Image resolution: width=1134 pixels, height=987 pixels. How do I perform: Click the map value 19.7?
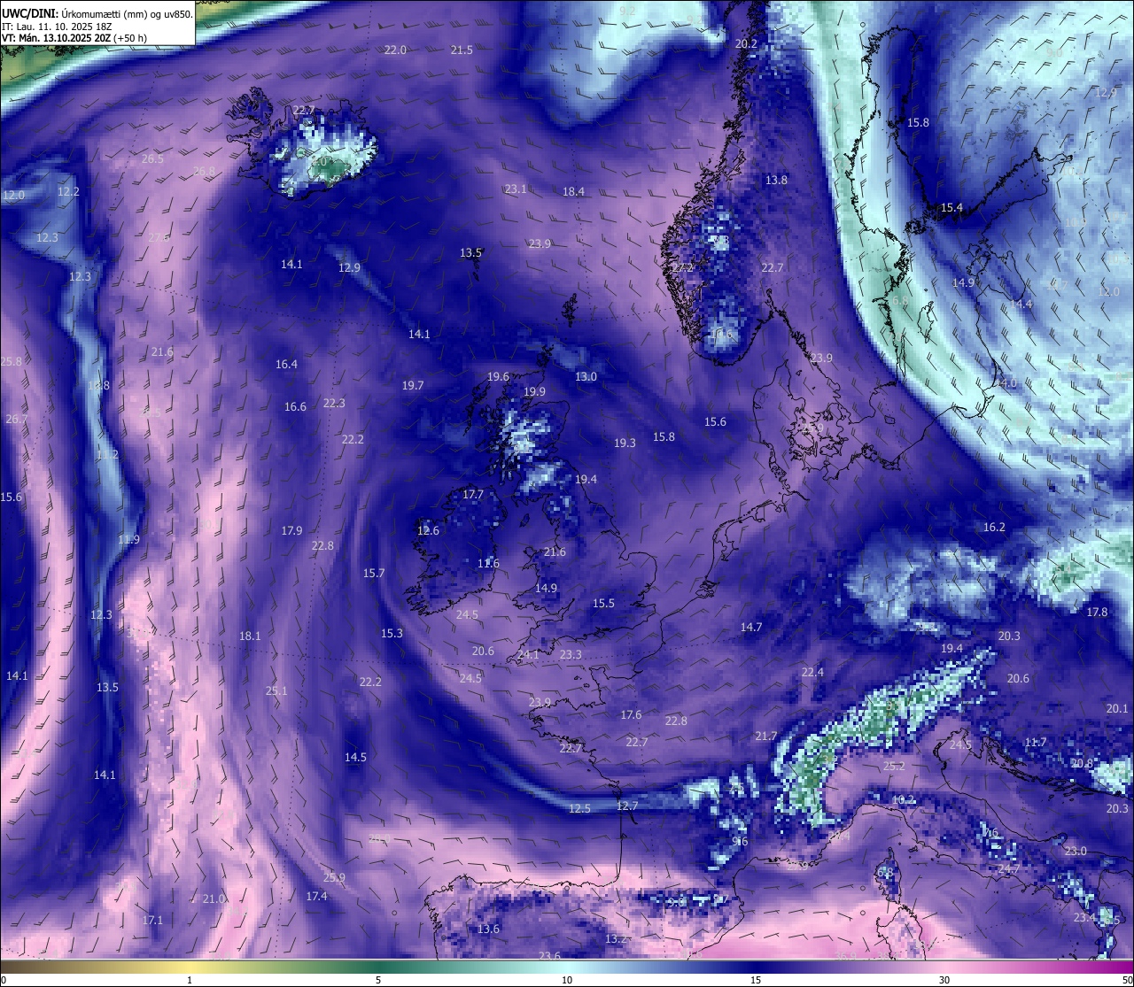(x=413, y=386)
